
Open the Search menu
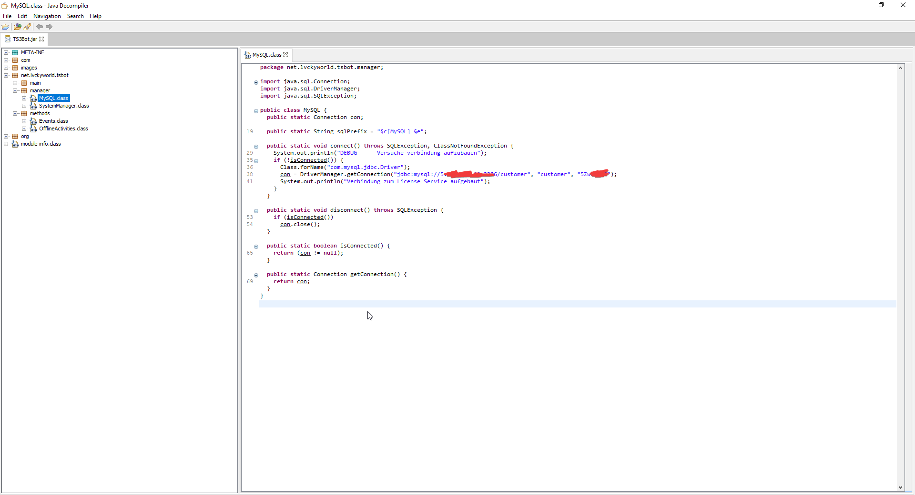pos(75,16)
